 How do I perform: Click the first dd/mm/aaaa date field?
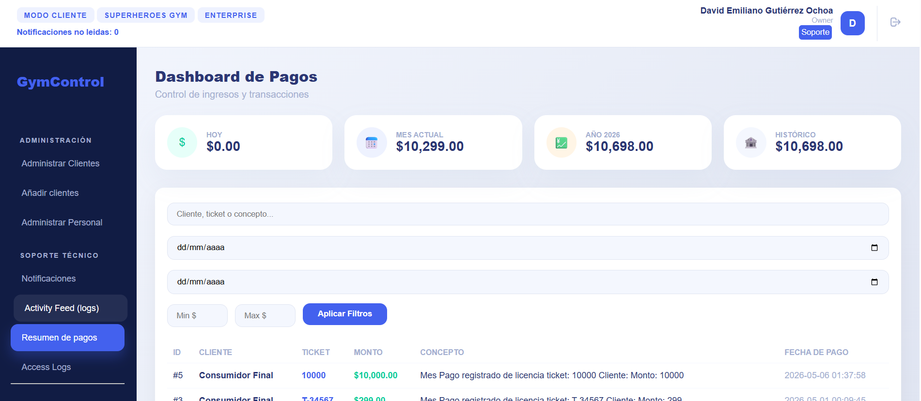coord(528,248)
